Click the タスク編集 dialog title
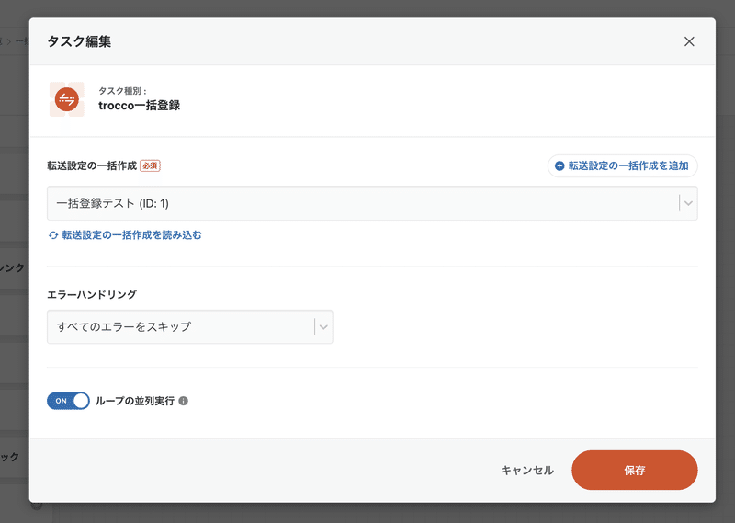735x523 pixels. (79, 41)
